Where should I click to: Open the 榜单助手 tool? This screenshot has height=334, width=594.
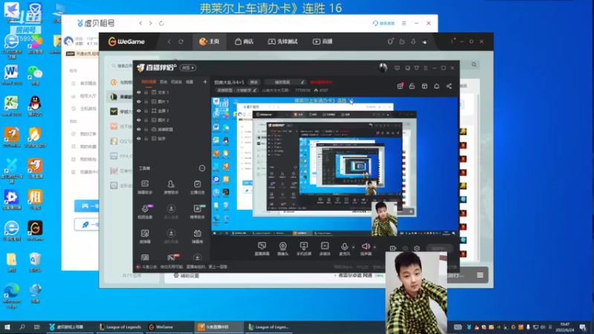[x=197, y=212]
